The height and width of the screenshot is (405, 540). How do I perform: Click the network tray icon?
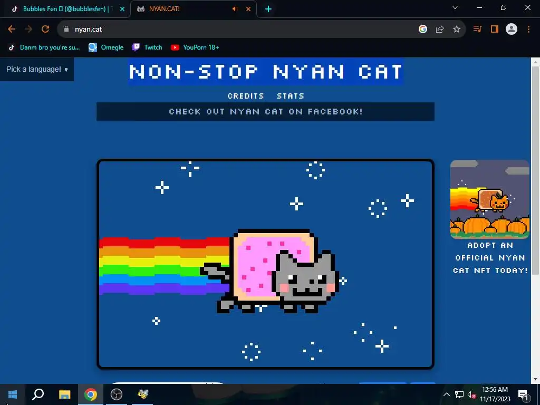[x=459, y=394]
